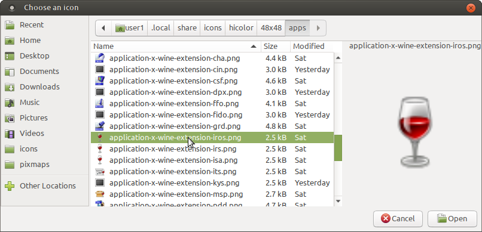Click the 2.7 kB size cell

point(276,194)
